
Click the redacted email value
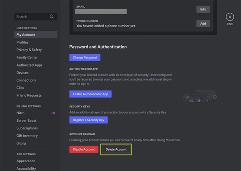click(x=101, y=11)
